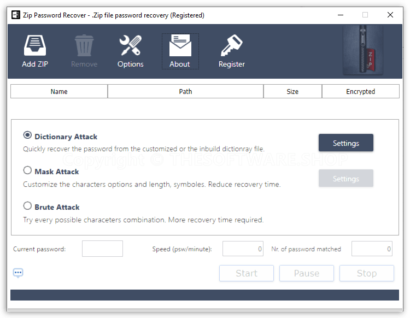
Task: Sort file list by Name column
Action: pyautogui.click(x=59, y=92)
